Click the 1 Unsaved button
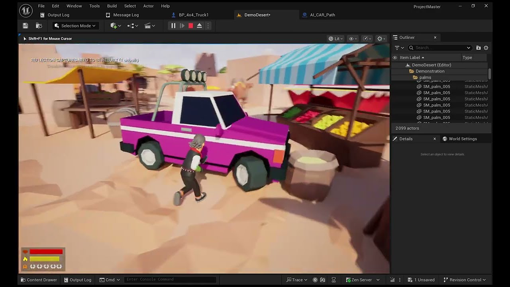510x287 pixels. (421, 280)
